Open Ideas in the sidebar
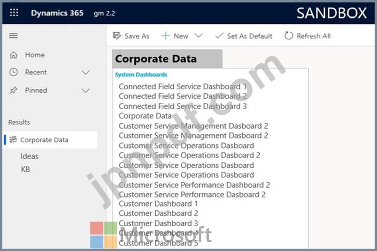 pyautogui.click(x=29, y=156)
